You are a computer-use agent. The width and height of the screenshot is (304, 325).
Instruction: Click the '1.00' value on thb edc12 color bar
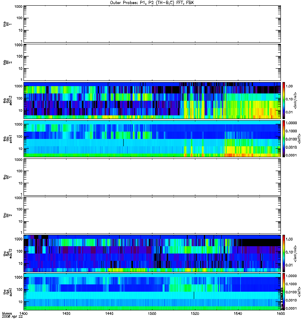289,86
